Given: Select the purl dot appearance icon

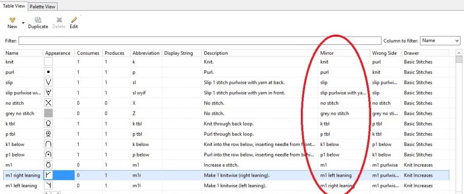Looking at the screenshot, I should pos(48,72).
